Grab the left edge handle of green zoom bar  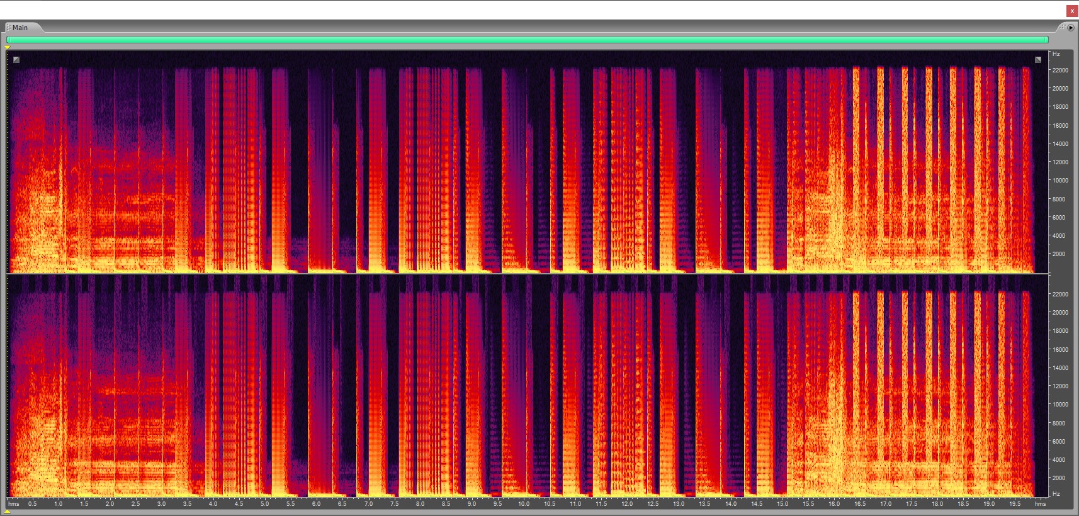pyautogui.click(x=8, y=40)
